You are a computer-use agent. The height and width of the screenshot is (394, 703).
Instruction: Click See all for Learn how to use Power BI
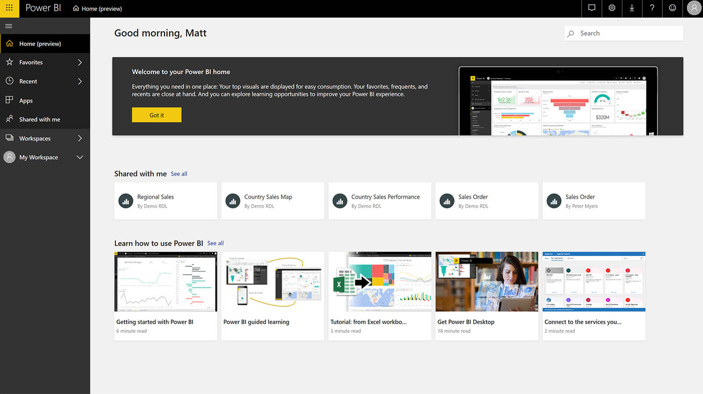tap(215, 243)
